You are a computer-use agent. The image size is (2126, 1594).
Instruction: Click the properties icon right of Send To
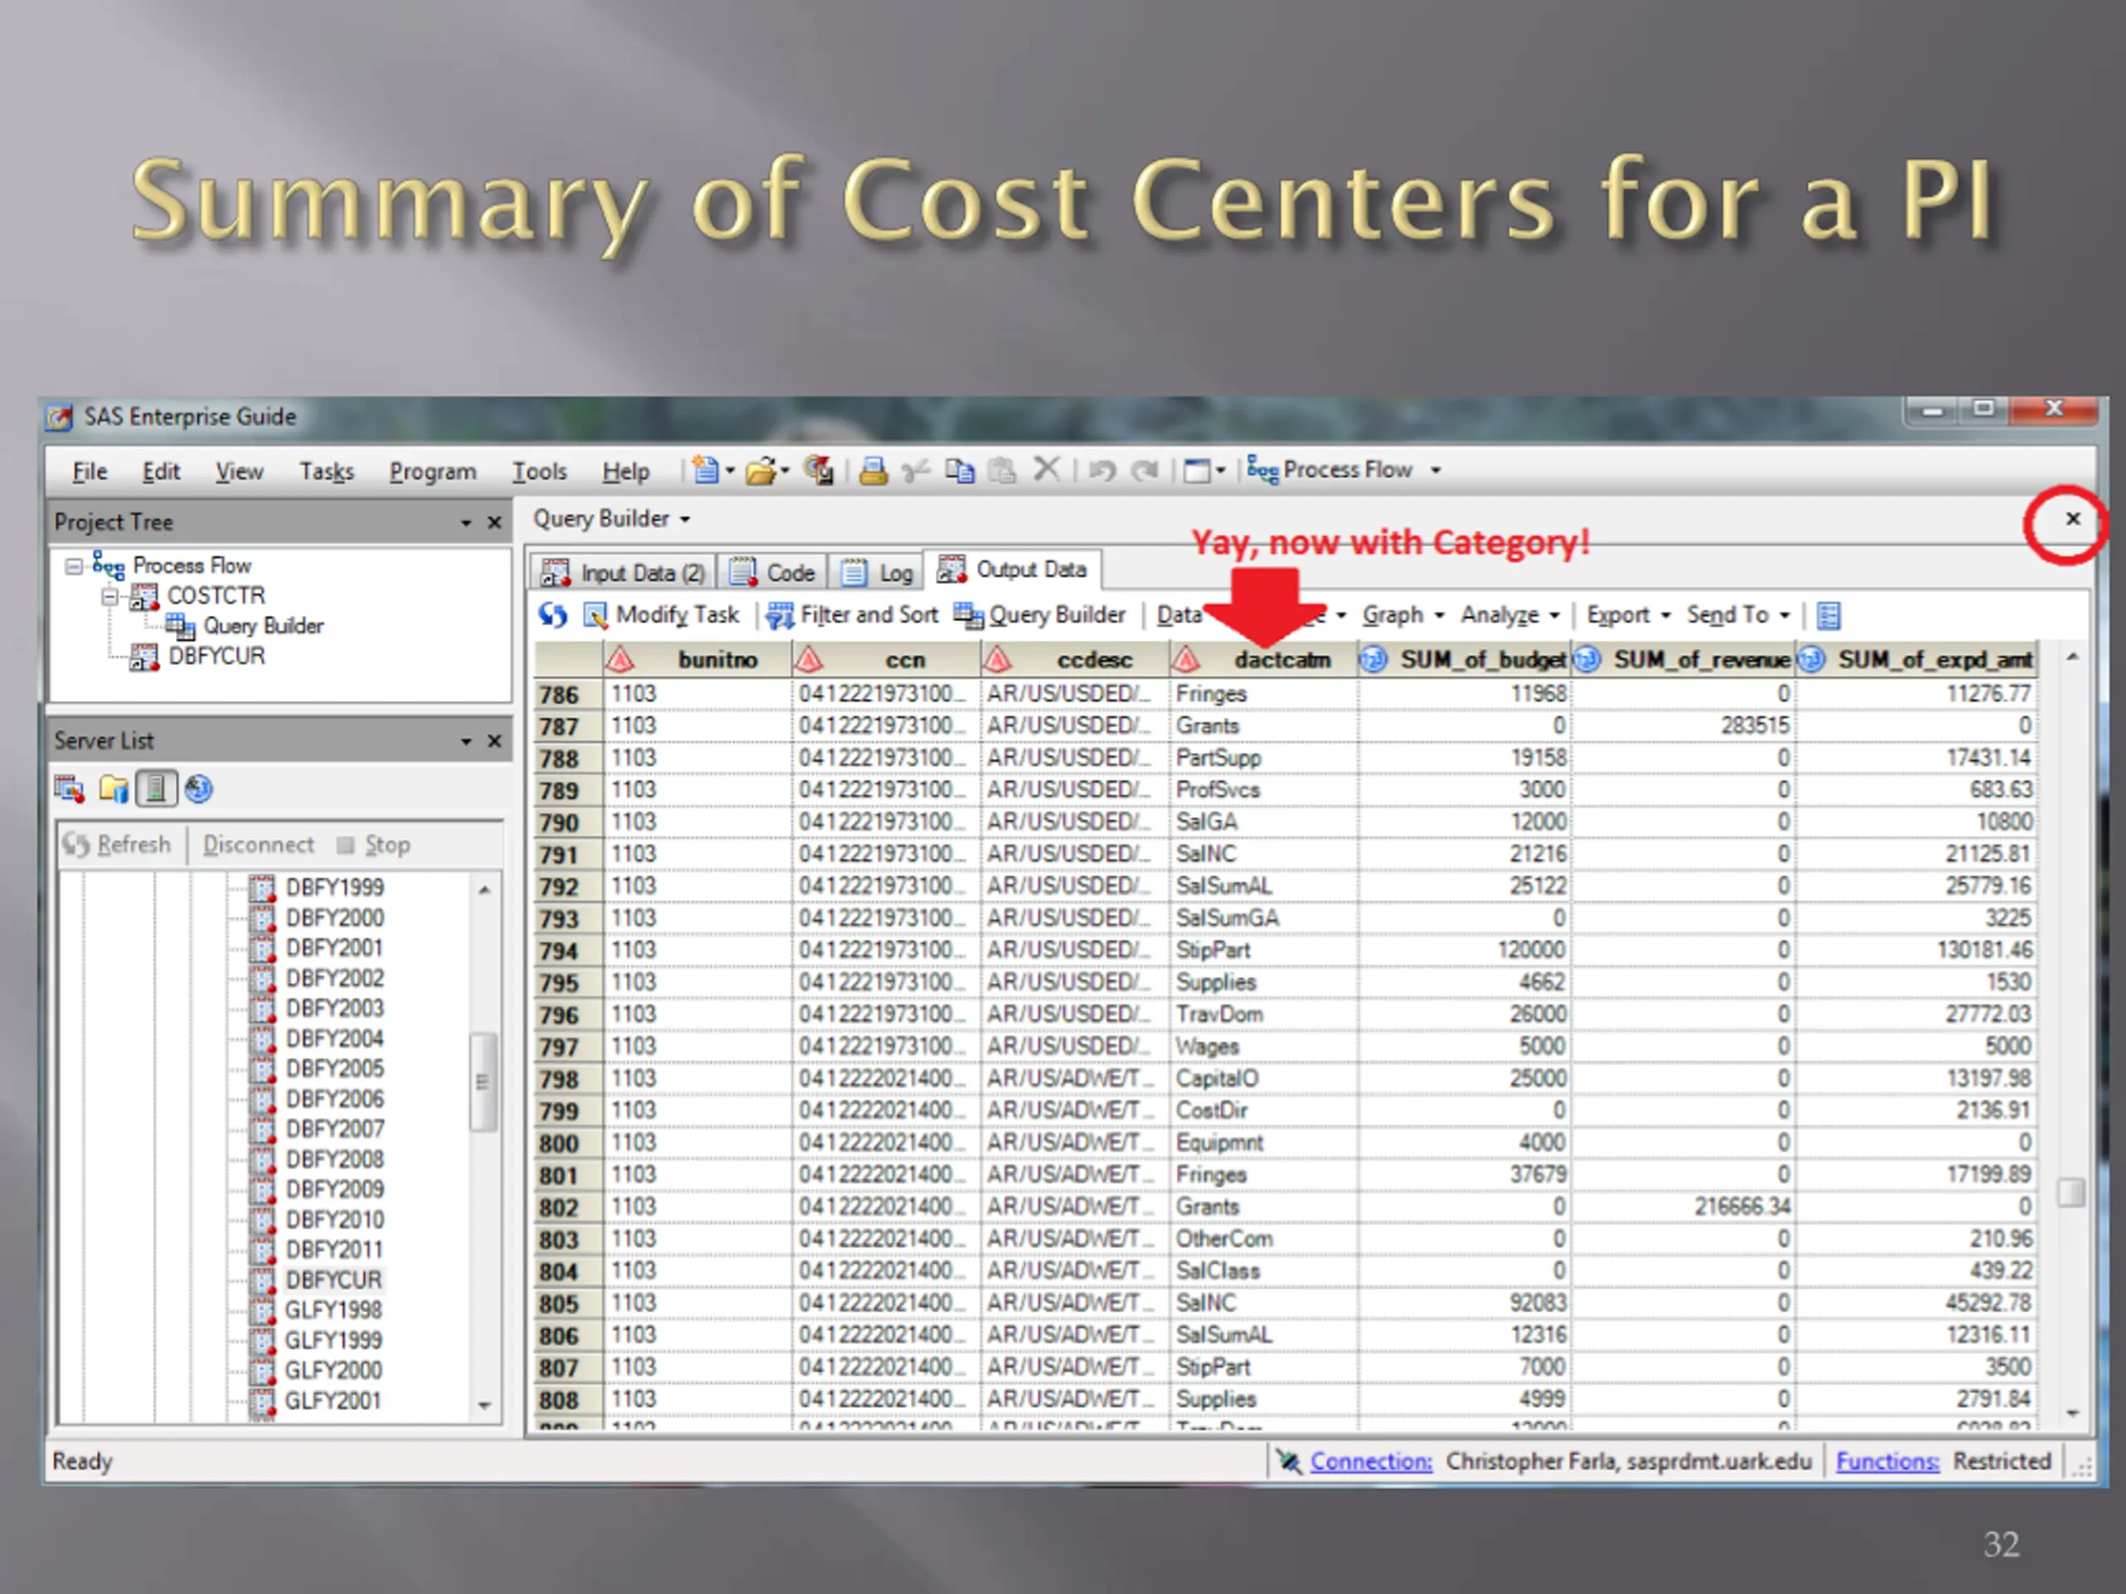pyautogui.click(x=1829, y=616)
